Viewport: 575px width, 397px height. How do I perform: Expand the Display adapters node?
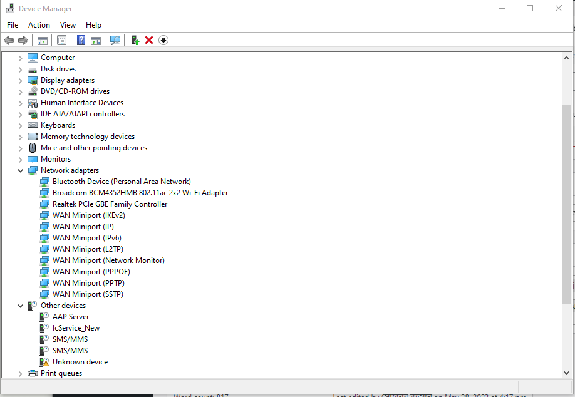click(20, 81)
